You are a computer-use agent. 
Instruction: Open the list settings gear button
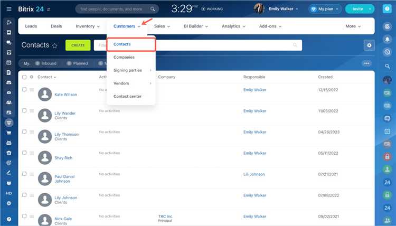pyautogui.click(x=369, y=45)
